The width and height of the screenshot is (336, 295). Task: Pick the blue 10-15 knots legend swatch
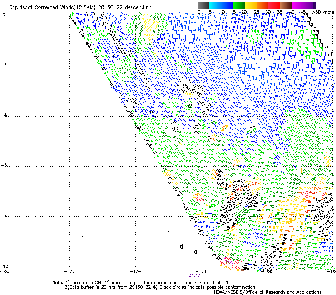click(227, 5)
